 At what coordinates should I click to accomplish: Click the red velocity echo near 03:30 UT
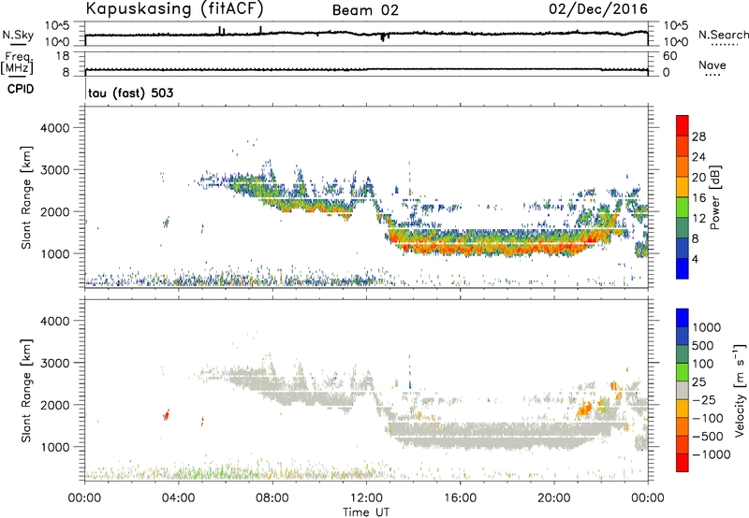coord(167,414)
